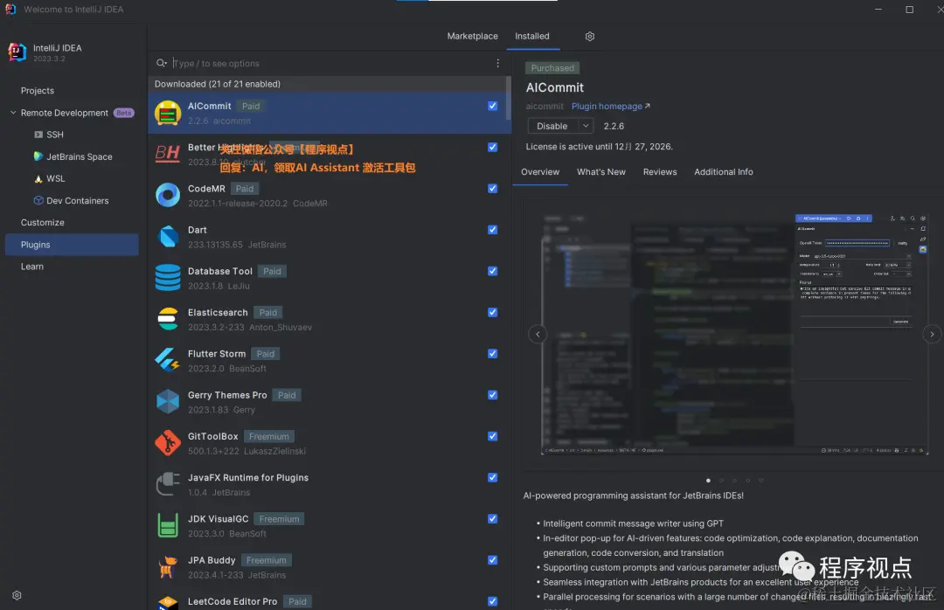This screenshot has width=944, height=610.
Task: Click the SSH terminal icon
Action: pos(38,135)
